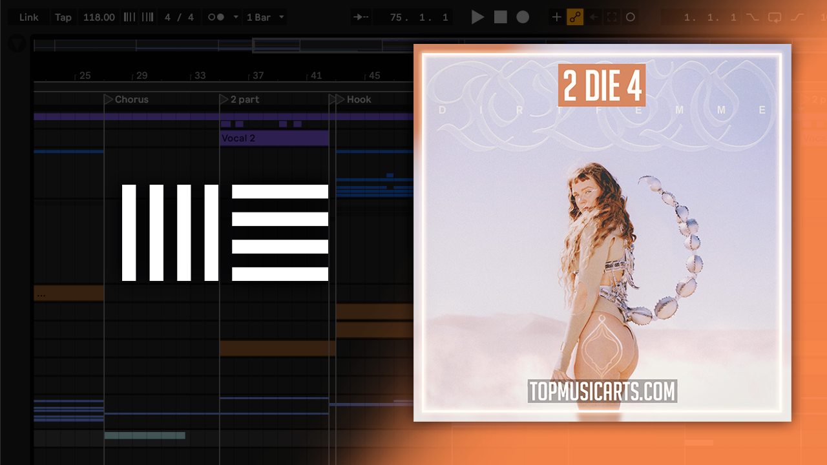Click the nudge tempo up icon
The image size is (827, 465).
[x=147, y=17]
